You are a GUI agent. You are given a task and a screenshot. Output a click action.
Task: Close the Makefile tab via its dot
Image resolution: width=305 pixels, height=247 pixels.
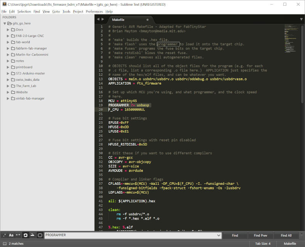(x=148, y=20)
